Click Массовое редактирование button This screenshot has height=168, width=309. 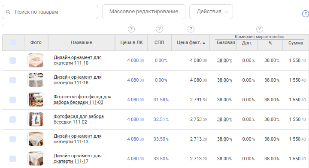click(144, 12)
